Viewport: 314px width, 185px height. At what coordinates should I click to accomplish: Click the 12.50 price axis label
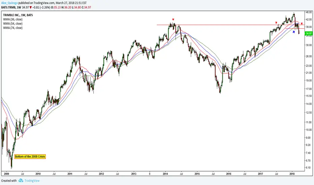tap(309, 113)
